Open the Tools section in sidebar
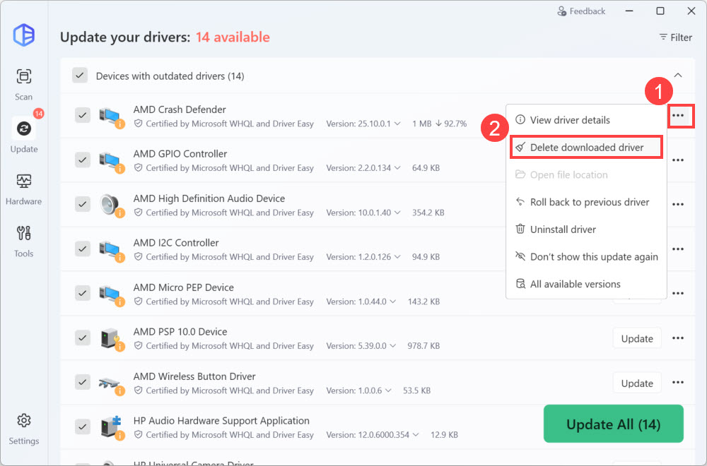 click(24, 240)
